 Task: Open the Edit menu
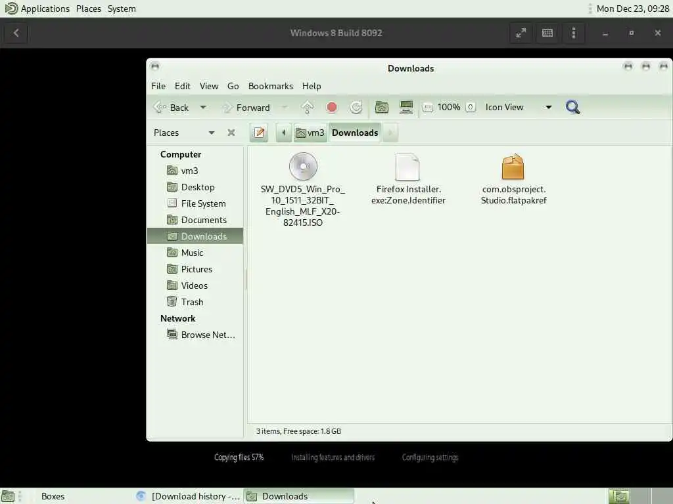(x=183, y=86)
